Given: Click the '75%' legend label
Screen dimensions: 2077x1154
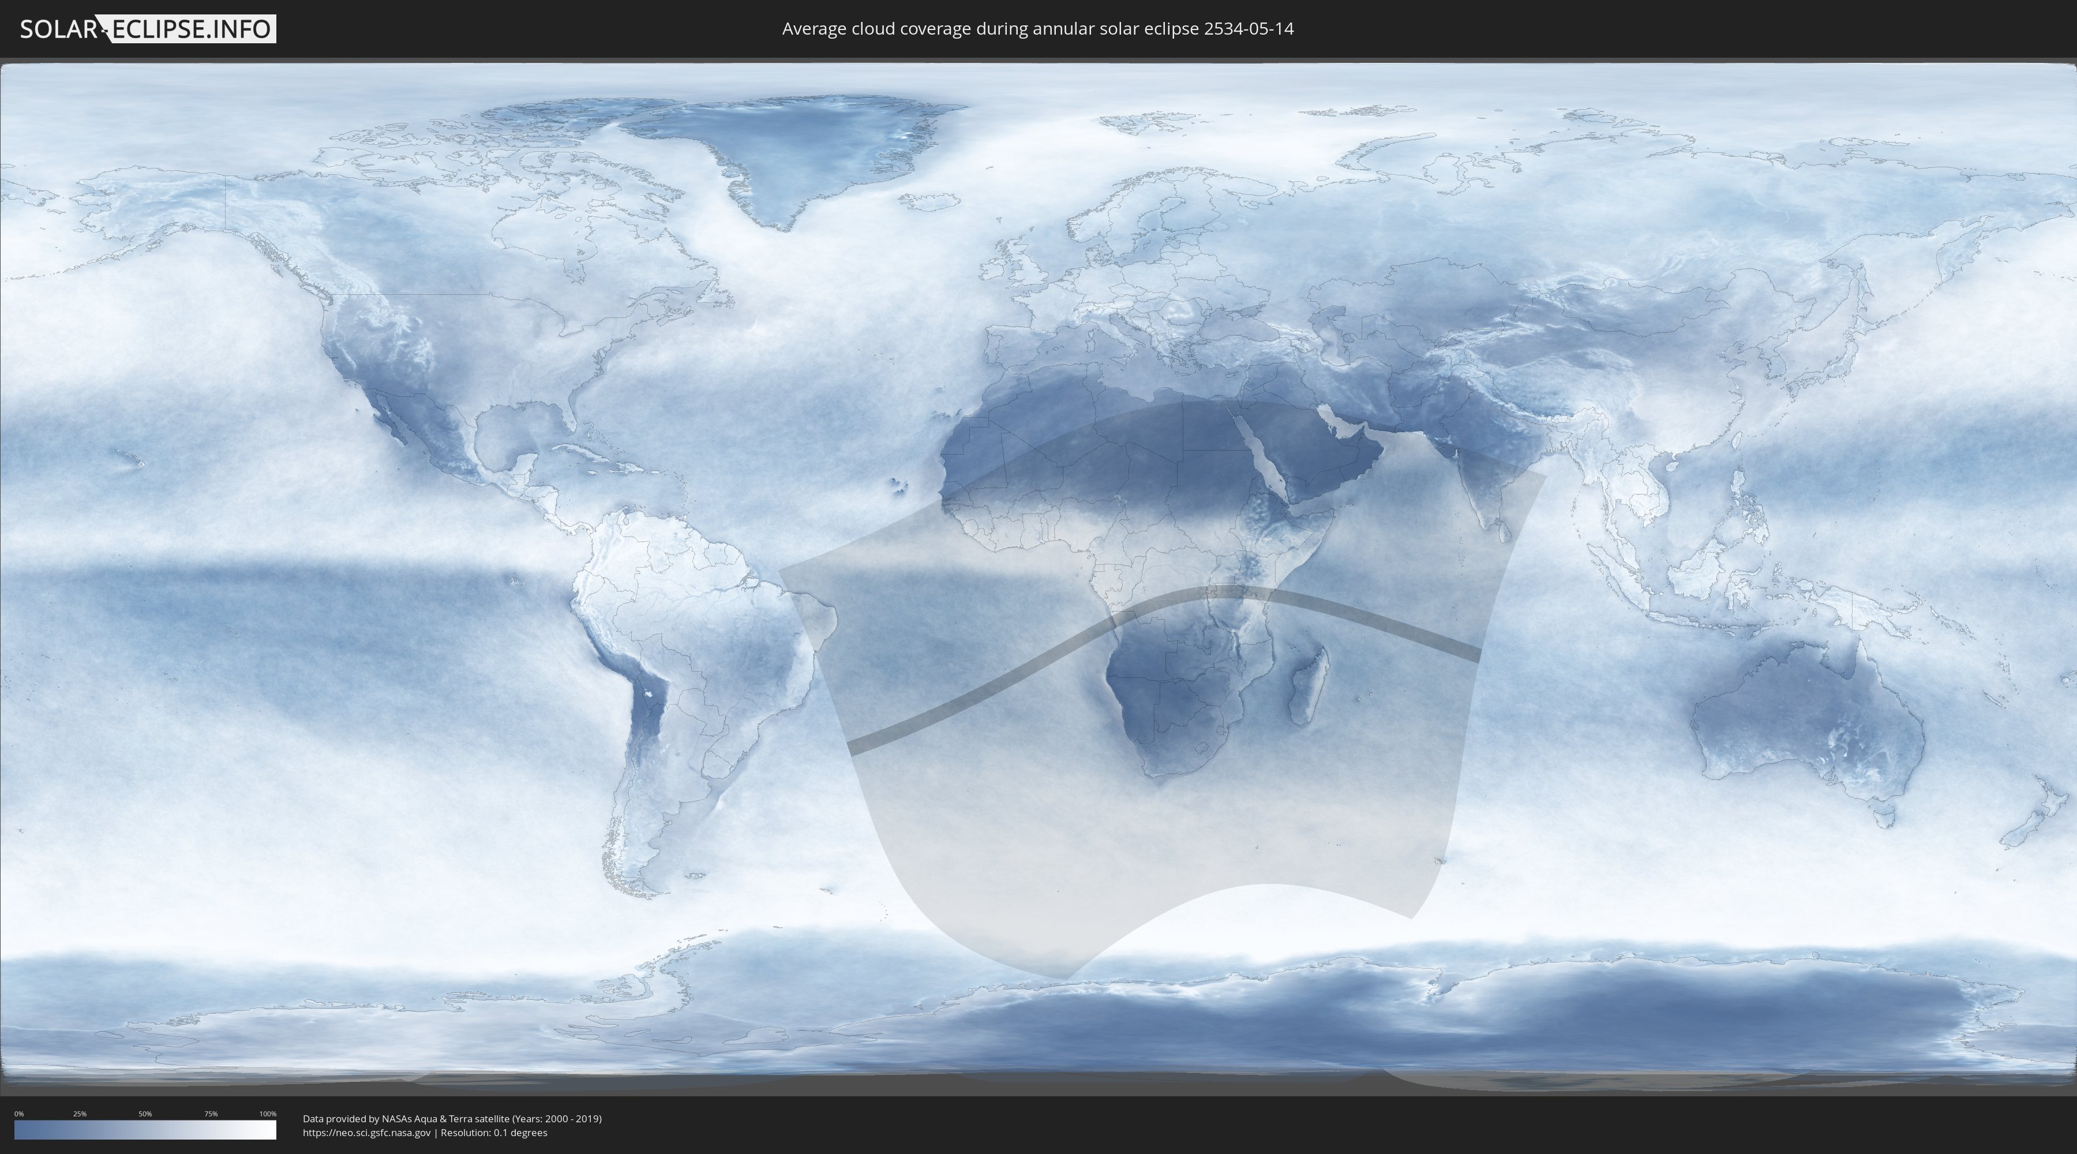Looking at the screenshot, I should (x=211, y=1114).
